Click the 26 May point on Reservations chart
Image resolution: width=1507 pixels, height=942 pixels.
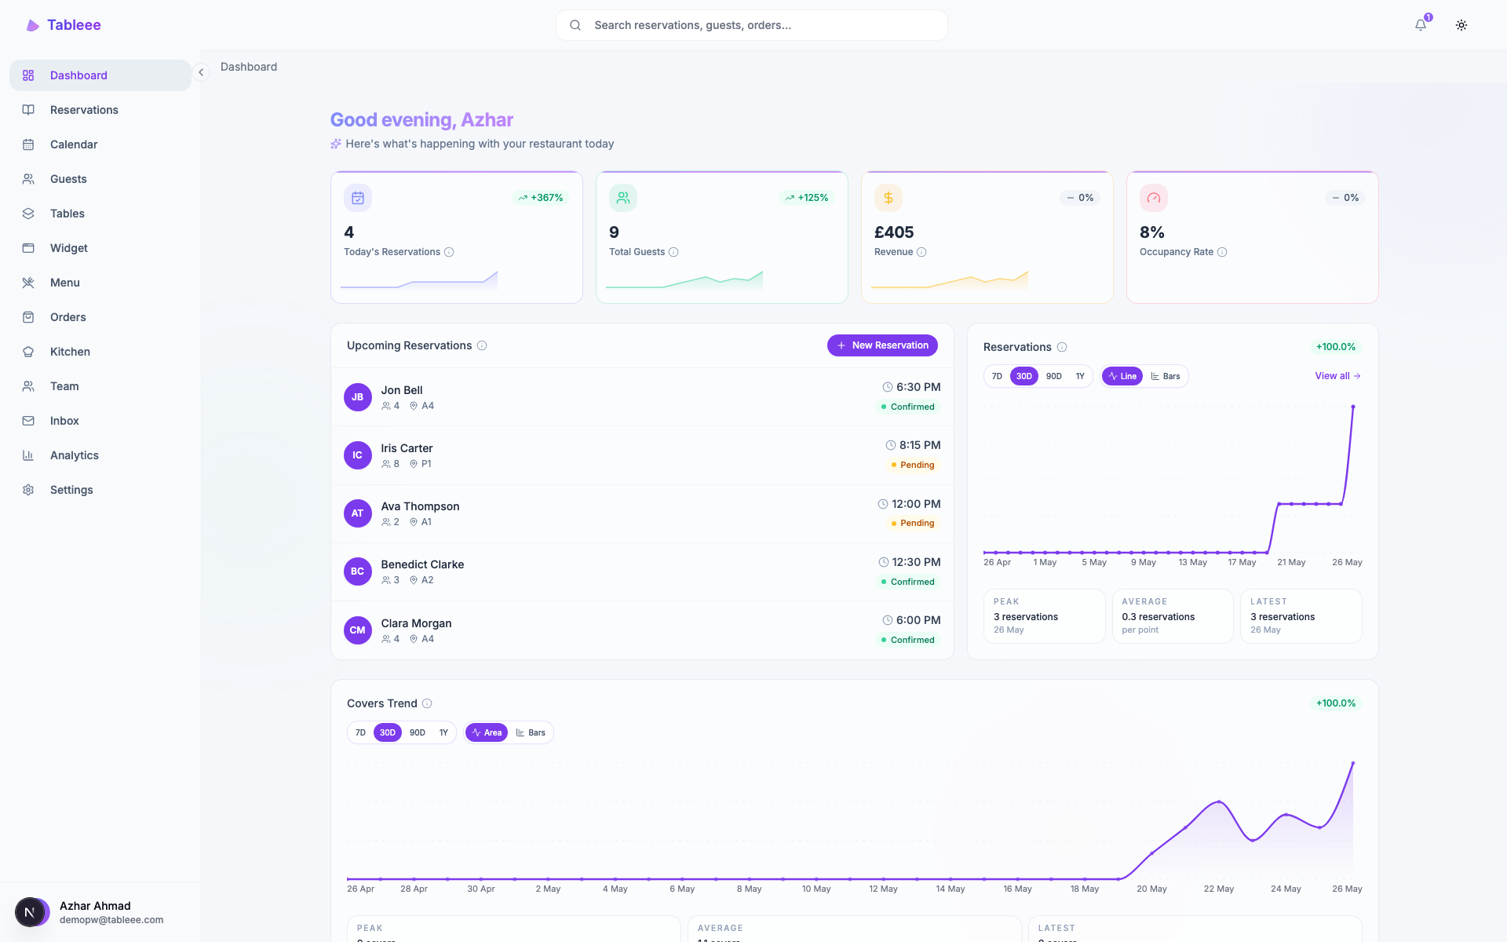tap(1353, 407)
